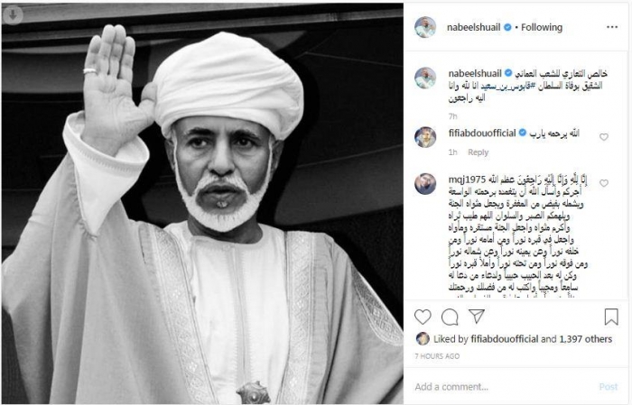Screen dimensions: 632x405
Task: Save the post with the bookmark icon
Action: (x=611, y=317)
